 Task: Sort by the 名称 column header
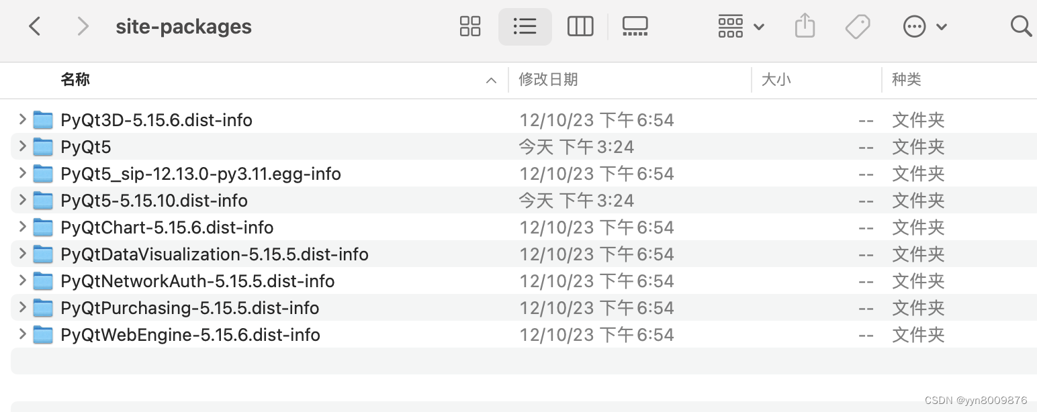point(75,80)
